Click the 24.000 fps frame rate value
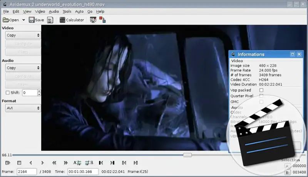 [268, 70]
